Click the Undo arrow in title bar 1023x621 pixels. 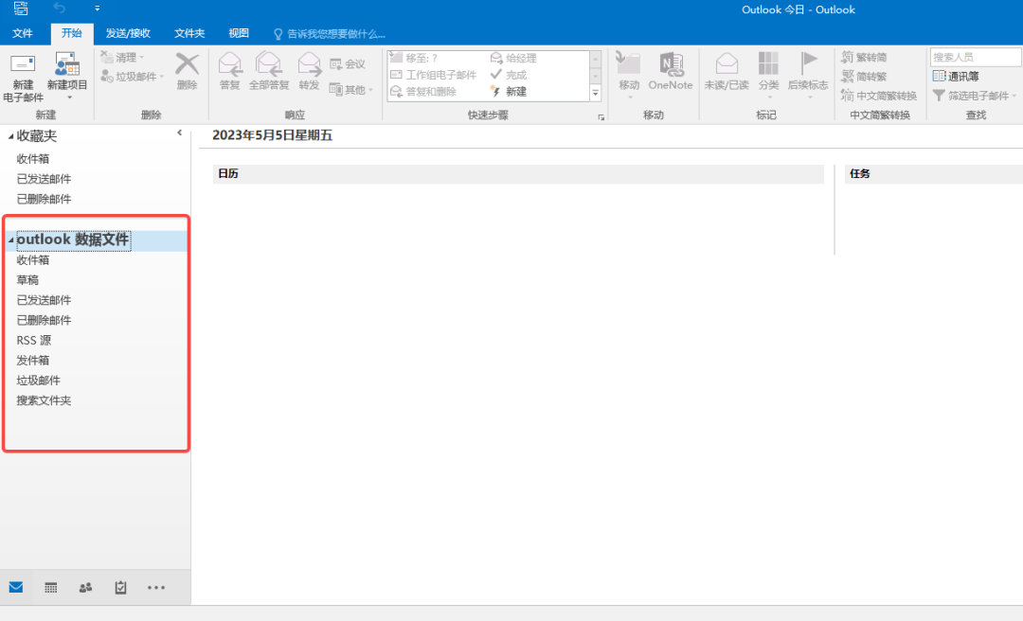coord(60,9)
